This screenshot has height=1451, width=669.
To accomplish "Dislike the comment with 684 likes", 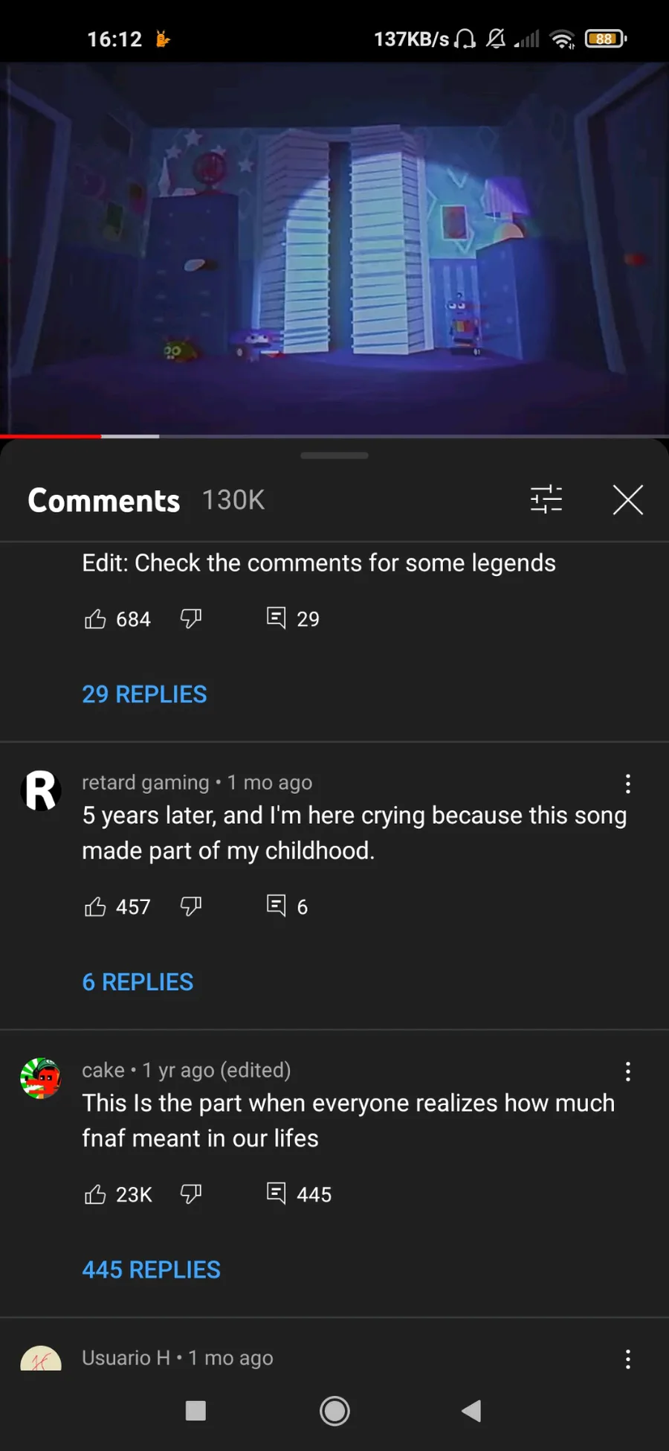I will (191, 619).
